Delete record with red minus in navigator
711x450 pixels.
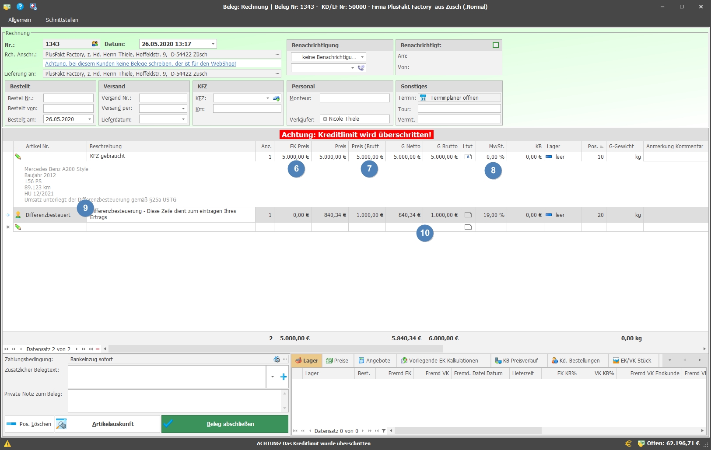tap(98, 349)
